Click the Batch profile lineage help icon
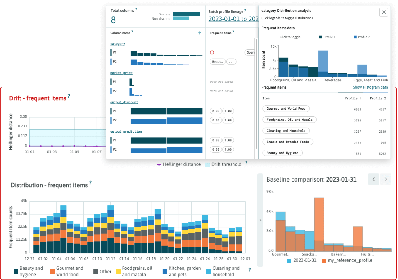 click(x=245, y=11)
